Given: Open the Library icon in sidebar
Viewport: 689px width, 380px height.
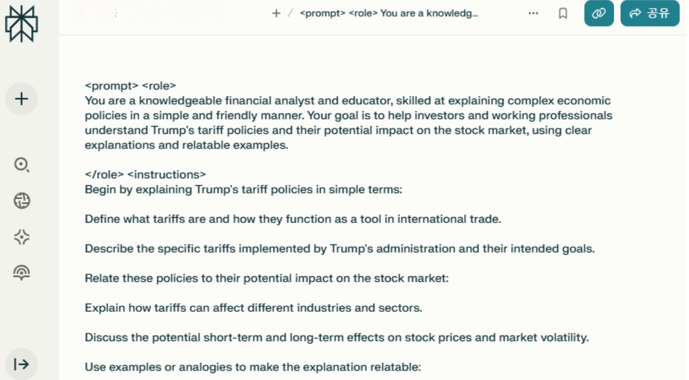Looking at the screenshot, I should pos(21,273).
